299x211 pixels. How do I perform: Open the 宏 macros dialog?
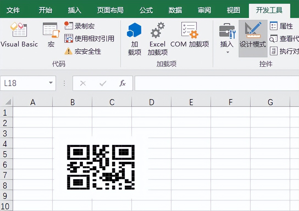tap(51, 35)
